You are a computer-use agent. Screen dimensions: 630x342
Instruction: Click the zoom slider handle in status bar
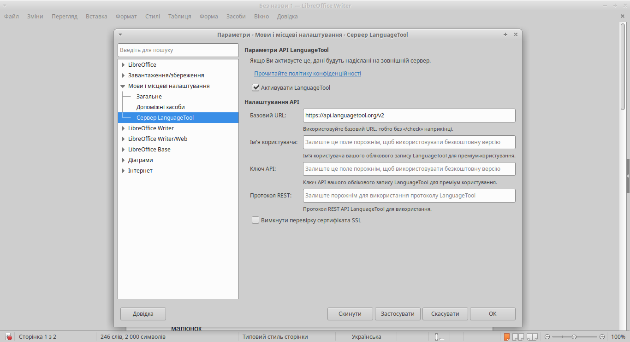574,337
